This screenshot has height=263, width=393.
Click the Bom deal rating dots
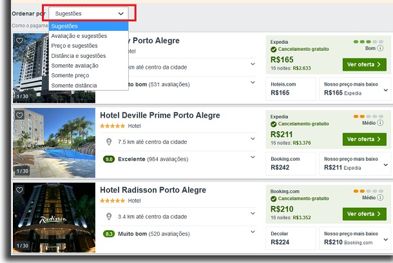click(x=369, y=42)
